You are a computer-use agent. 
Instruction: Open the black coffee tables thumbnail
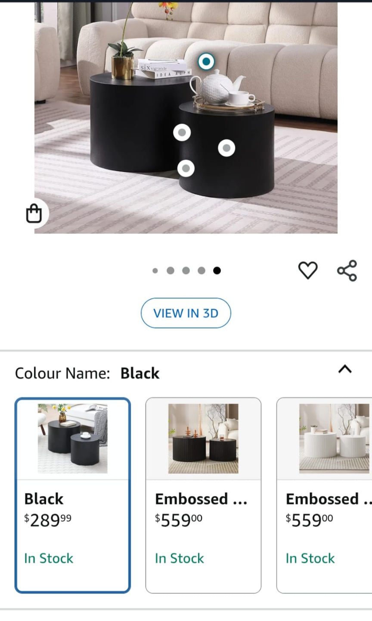[73, 439]
